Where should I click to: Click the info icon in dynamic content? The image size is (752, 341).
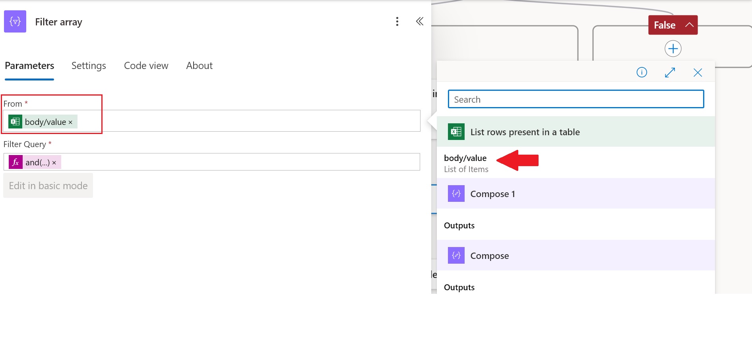click(x=642, y=72)
